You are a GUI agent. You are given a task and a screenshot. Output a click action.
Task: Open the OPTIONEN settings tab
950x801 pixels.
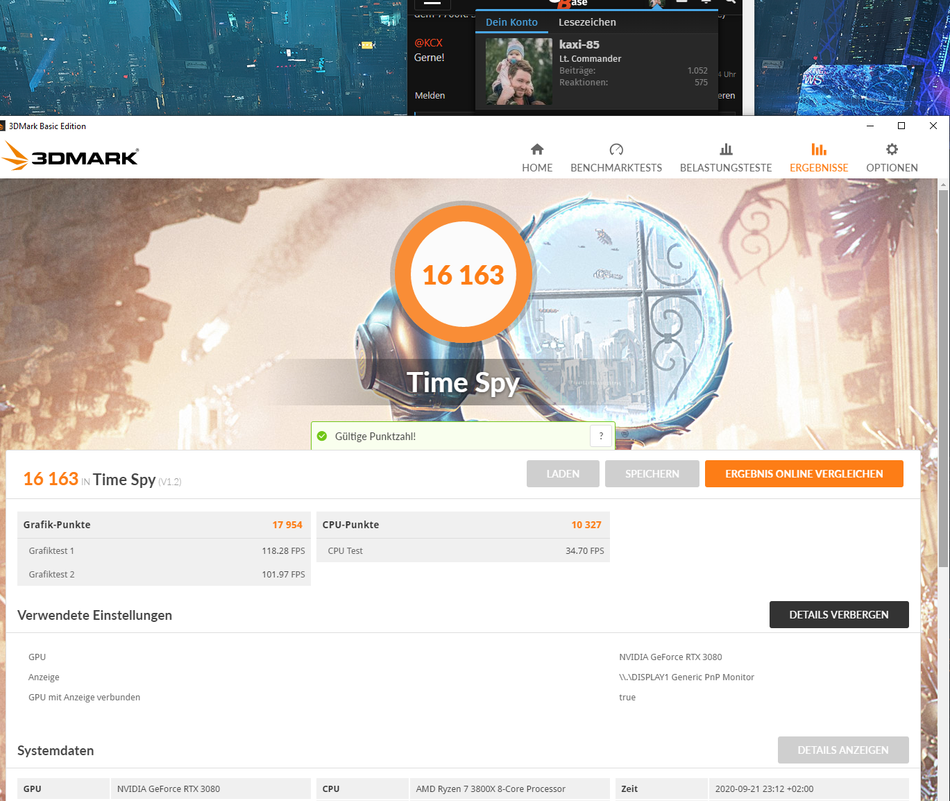(892, 158)
